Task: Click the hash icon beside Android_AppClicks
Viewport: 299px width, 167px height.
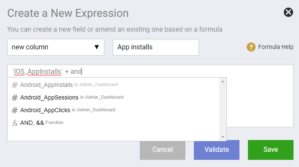Action: pos(15,110)
